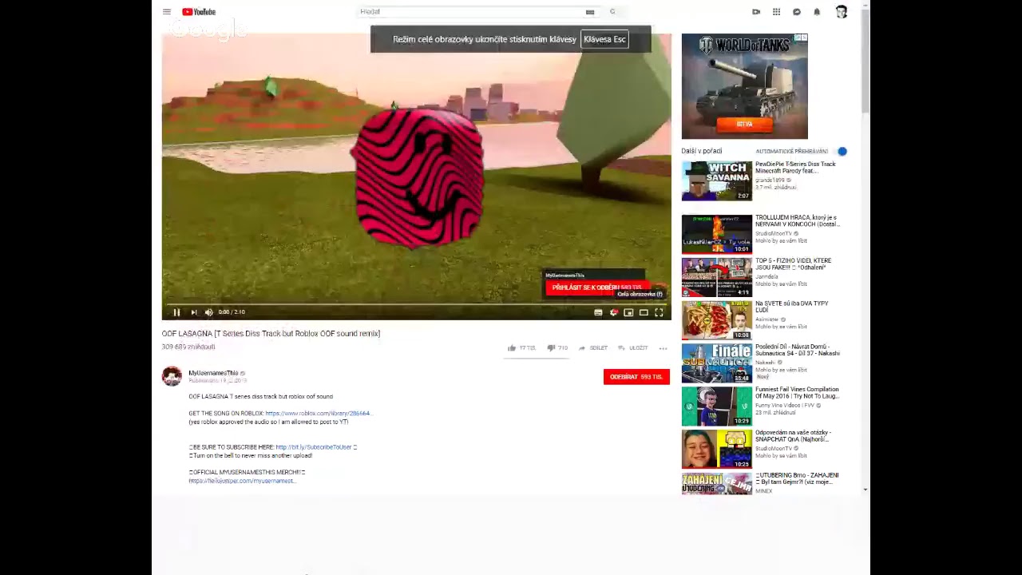Open the TOP 5 - FIZIHO VIDEI title

(793, 264)
